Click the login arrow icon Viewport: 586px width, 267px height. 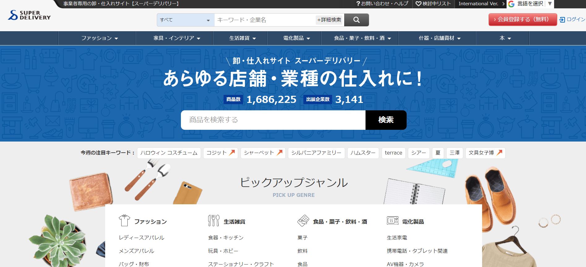point(562,20)
